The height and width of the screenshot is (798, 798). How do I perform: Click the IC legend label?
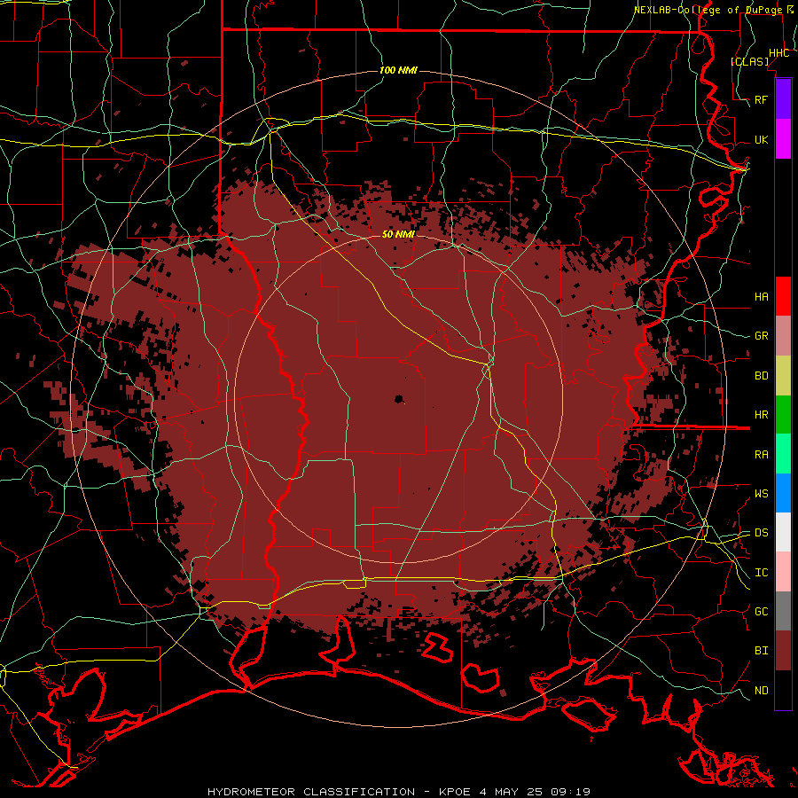click(762, 573)
